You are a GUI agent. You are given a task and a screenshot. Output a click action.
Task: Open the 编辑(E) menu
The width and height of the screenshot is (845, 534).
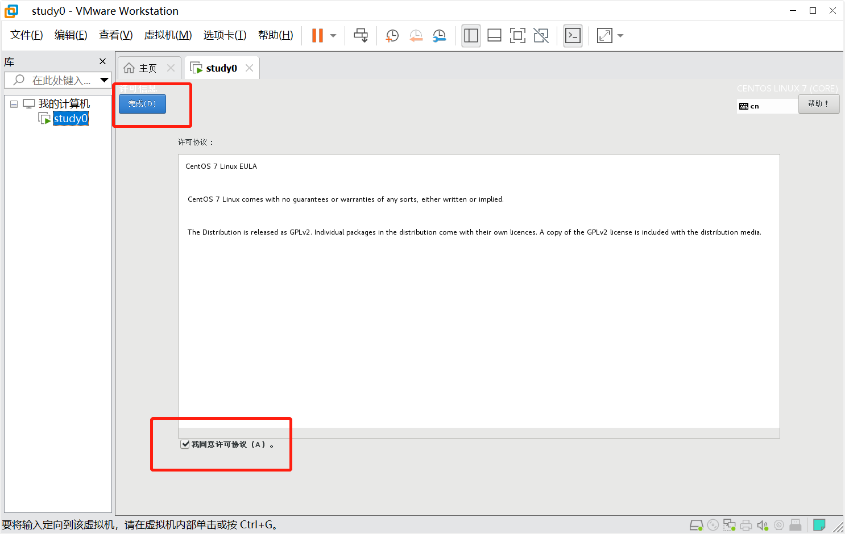click(x=71, y=35)
